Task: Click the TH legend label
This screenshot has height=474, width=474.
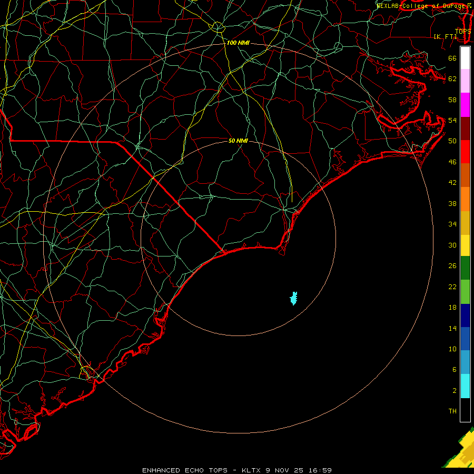Action: coord(452,411)
